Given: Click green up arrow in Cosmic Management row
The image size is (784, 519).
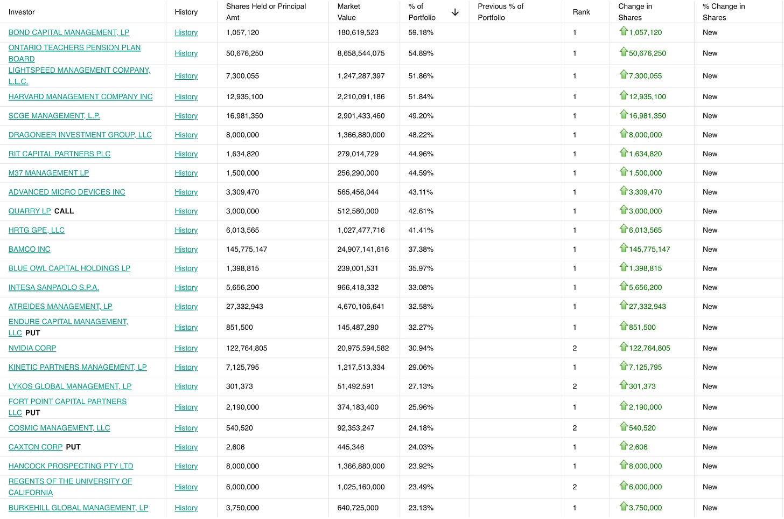Looking at the screenshot, I should [x=624, y=427].
